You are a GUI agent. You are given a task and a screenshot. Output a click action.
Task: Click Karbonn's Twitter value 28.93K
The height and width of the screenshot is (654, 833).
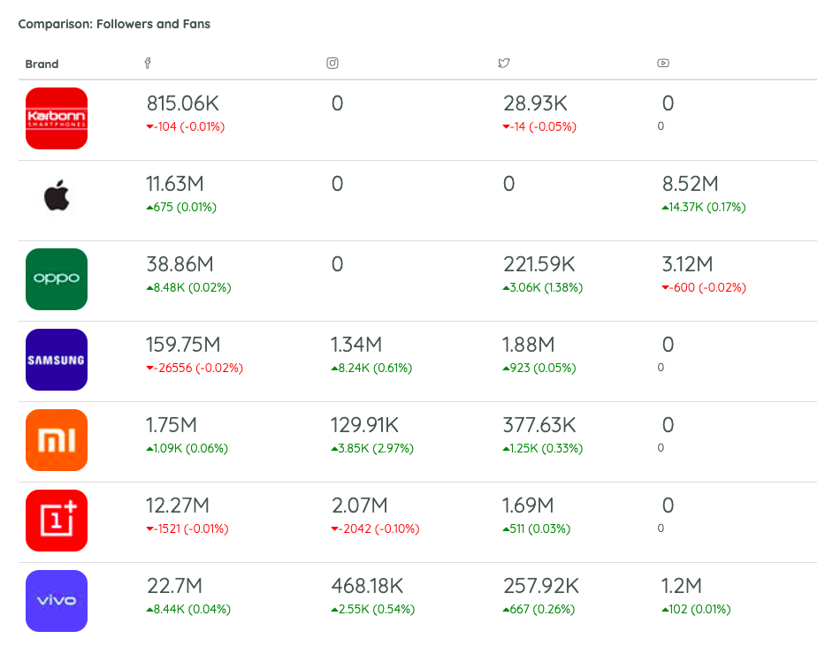point(536,103)
